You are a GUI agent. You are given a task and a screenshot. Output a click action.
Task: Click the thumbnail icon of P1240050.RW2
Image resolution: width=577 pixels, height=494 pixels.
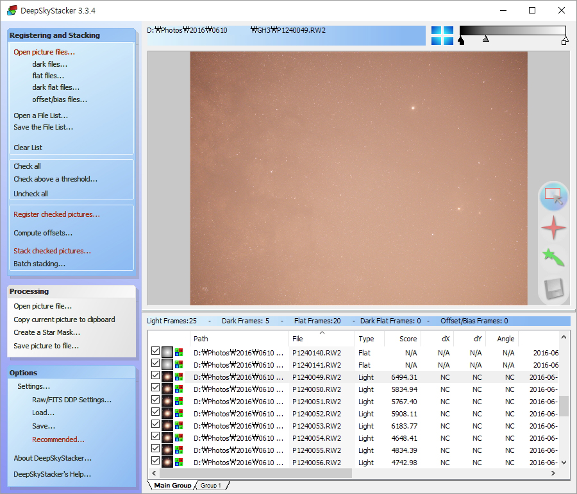[167, 389]
